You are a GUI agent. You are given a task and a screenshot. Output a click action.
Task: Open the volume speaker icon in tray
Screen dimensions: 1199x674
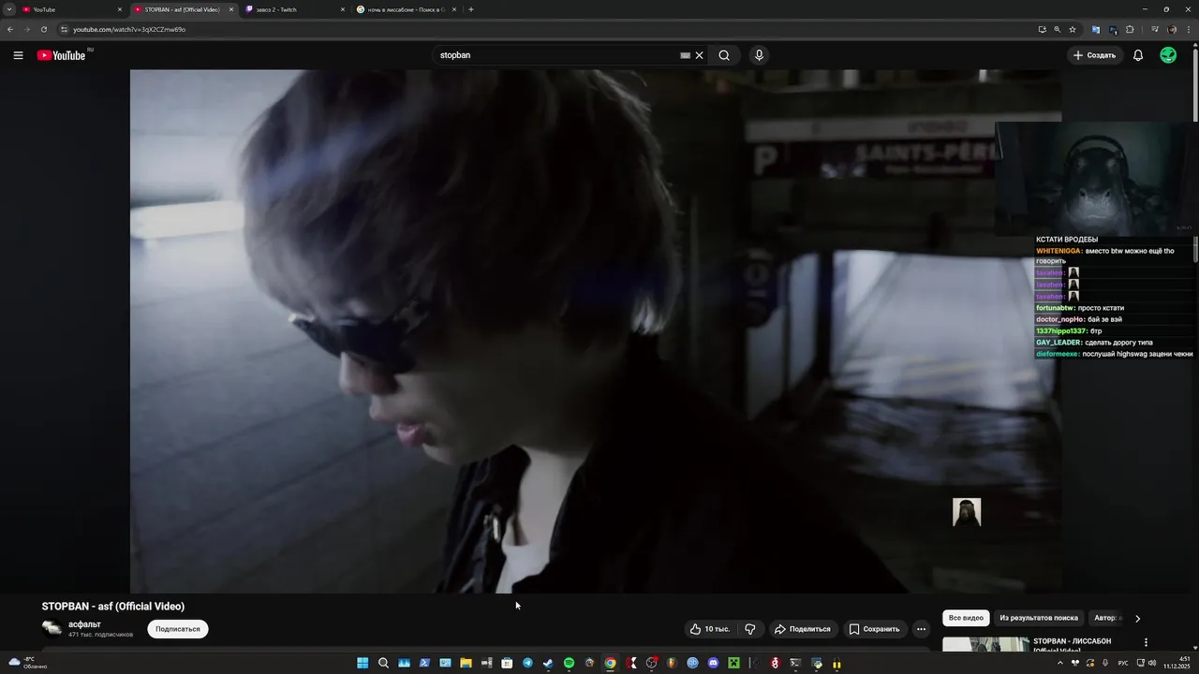coord(1152,663)
